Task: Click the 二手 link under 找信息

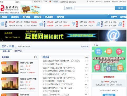Action: point(61,22)
